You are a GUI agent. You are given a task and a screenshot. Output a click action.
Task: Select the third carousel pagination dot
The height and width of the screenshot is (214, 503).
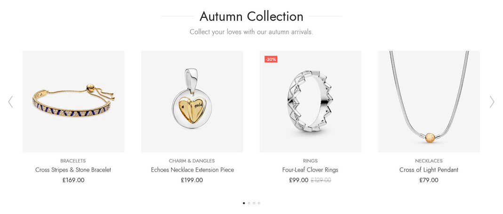click(254, 203)
